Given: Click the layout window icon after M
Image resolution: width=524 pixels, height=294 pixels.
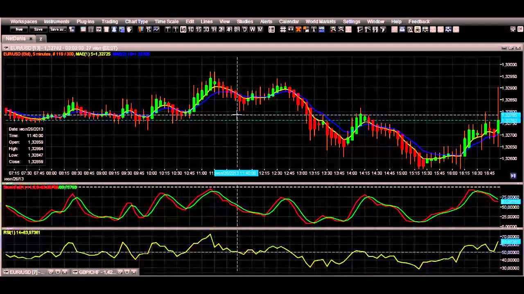Looking at the screenshot, I should click(x=271, y=29).
